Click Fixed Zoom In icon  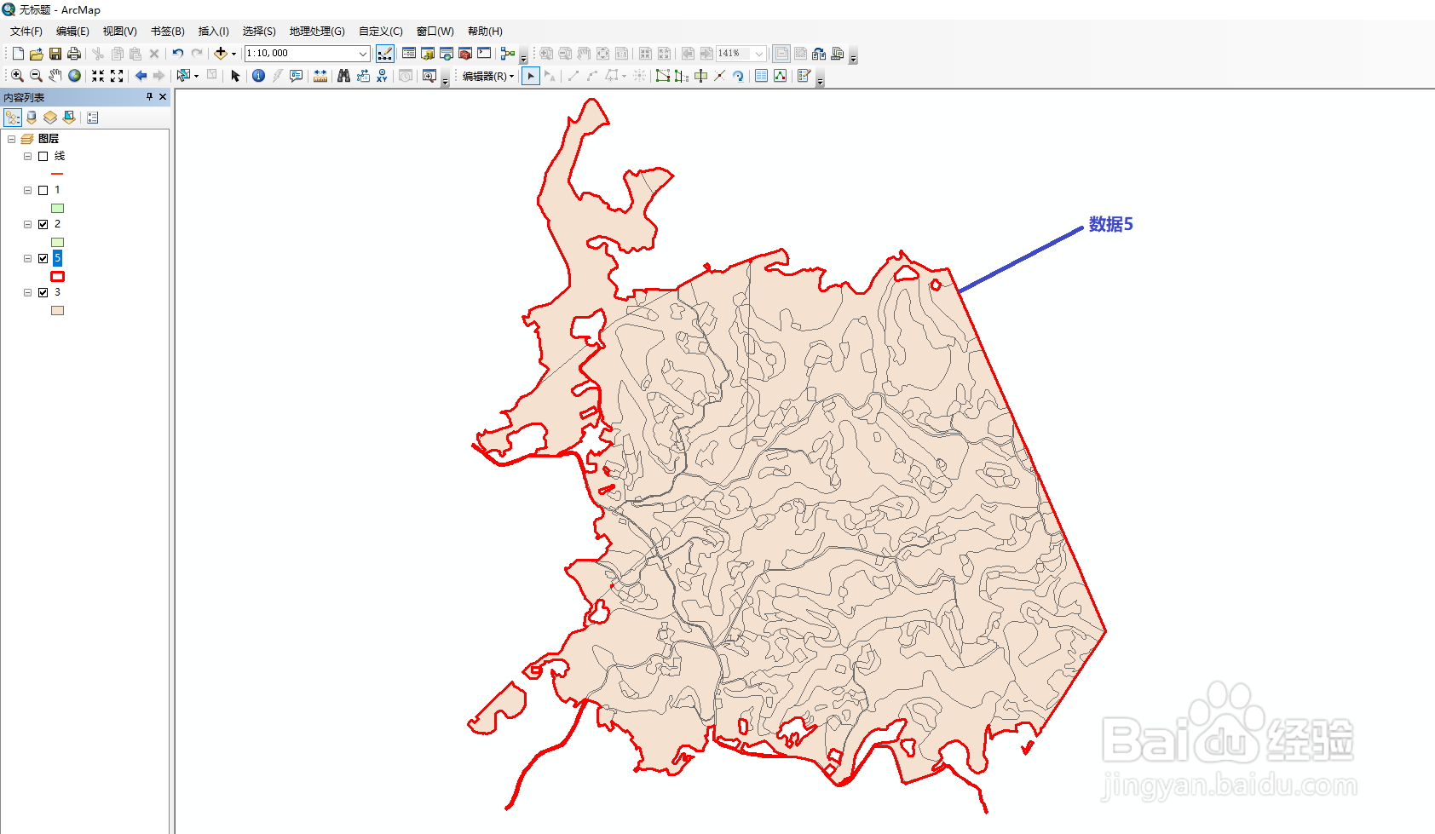[98, 76]
